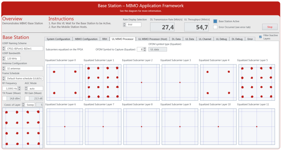Click the Antenna Configuration stepper arrows
The image size is (281, 150).
click(x=4, y=69)
